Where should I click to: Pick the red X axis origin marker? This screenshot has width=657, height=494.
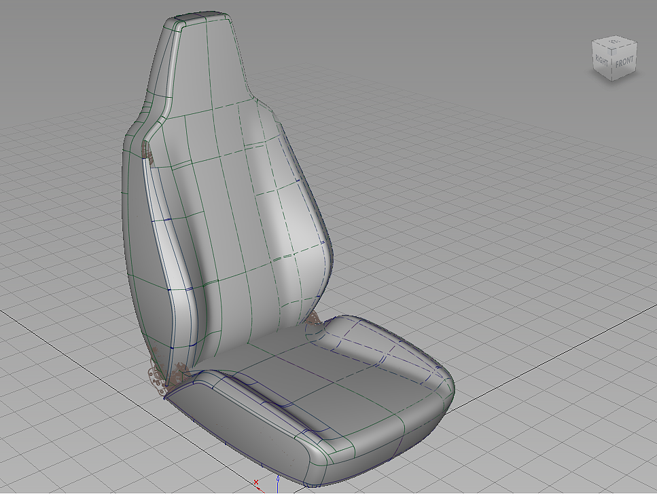point(256,482)
